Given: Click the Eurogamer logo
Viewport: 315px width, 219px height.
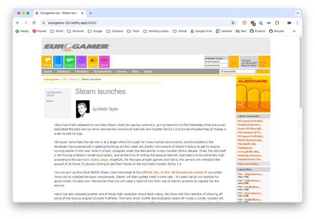Looking at the screenshot, I should click(76, 47).
